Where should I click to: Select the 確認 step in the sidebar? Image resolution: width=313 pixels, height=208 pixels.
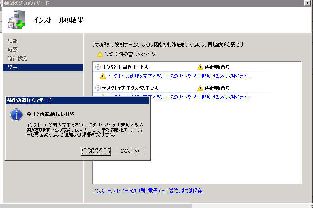pos(12,50)
